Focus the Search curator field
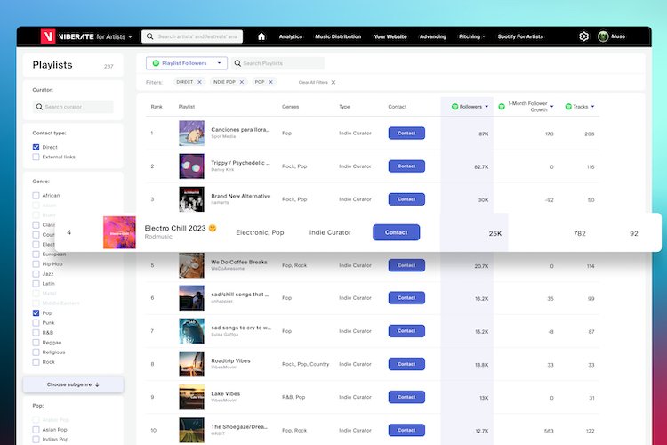 (73, 107)
